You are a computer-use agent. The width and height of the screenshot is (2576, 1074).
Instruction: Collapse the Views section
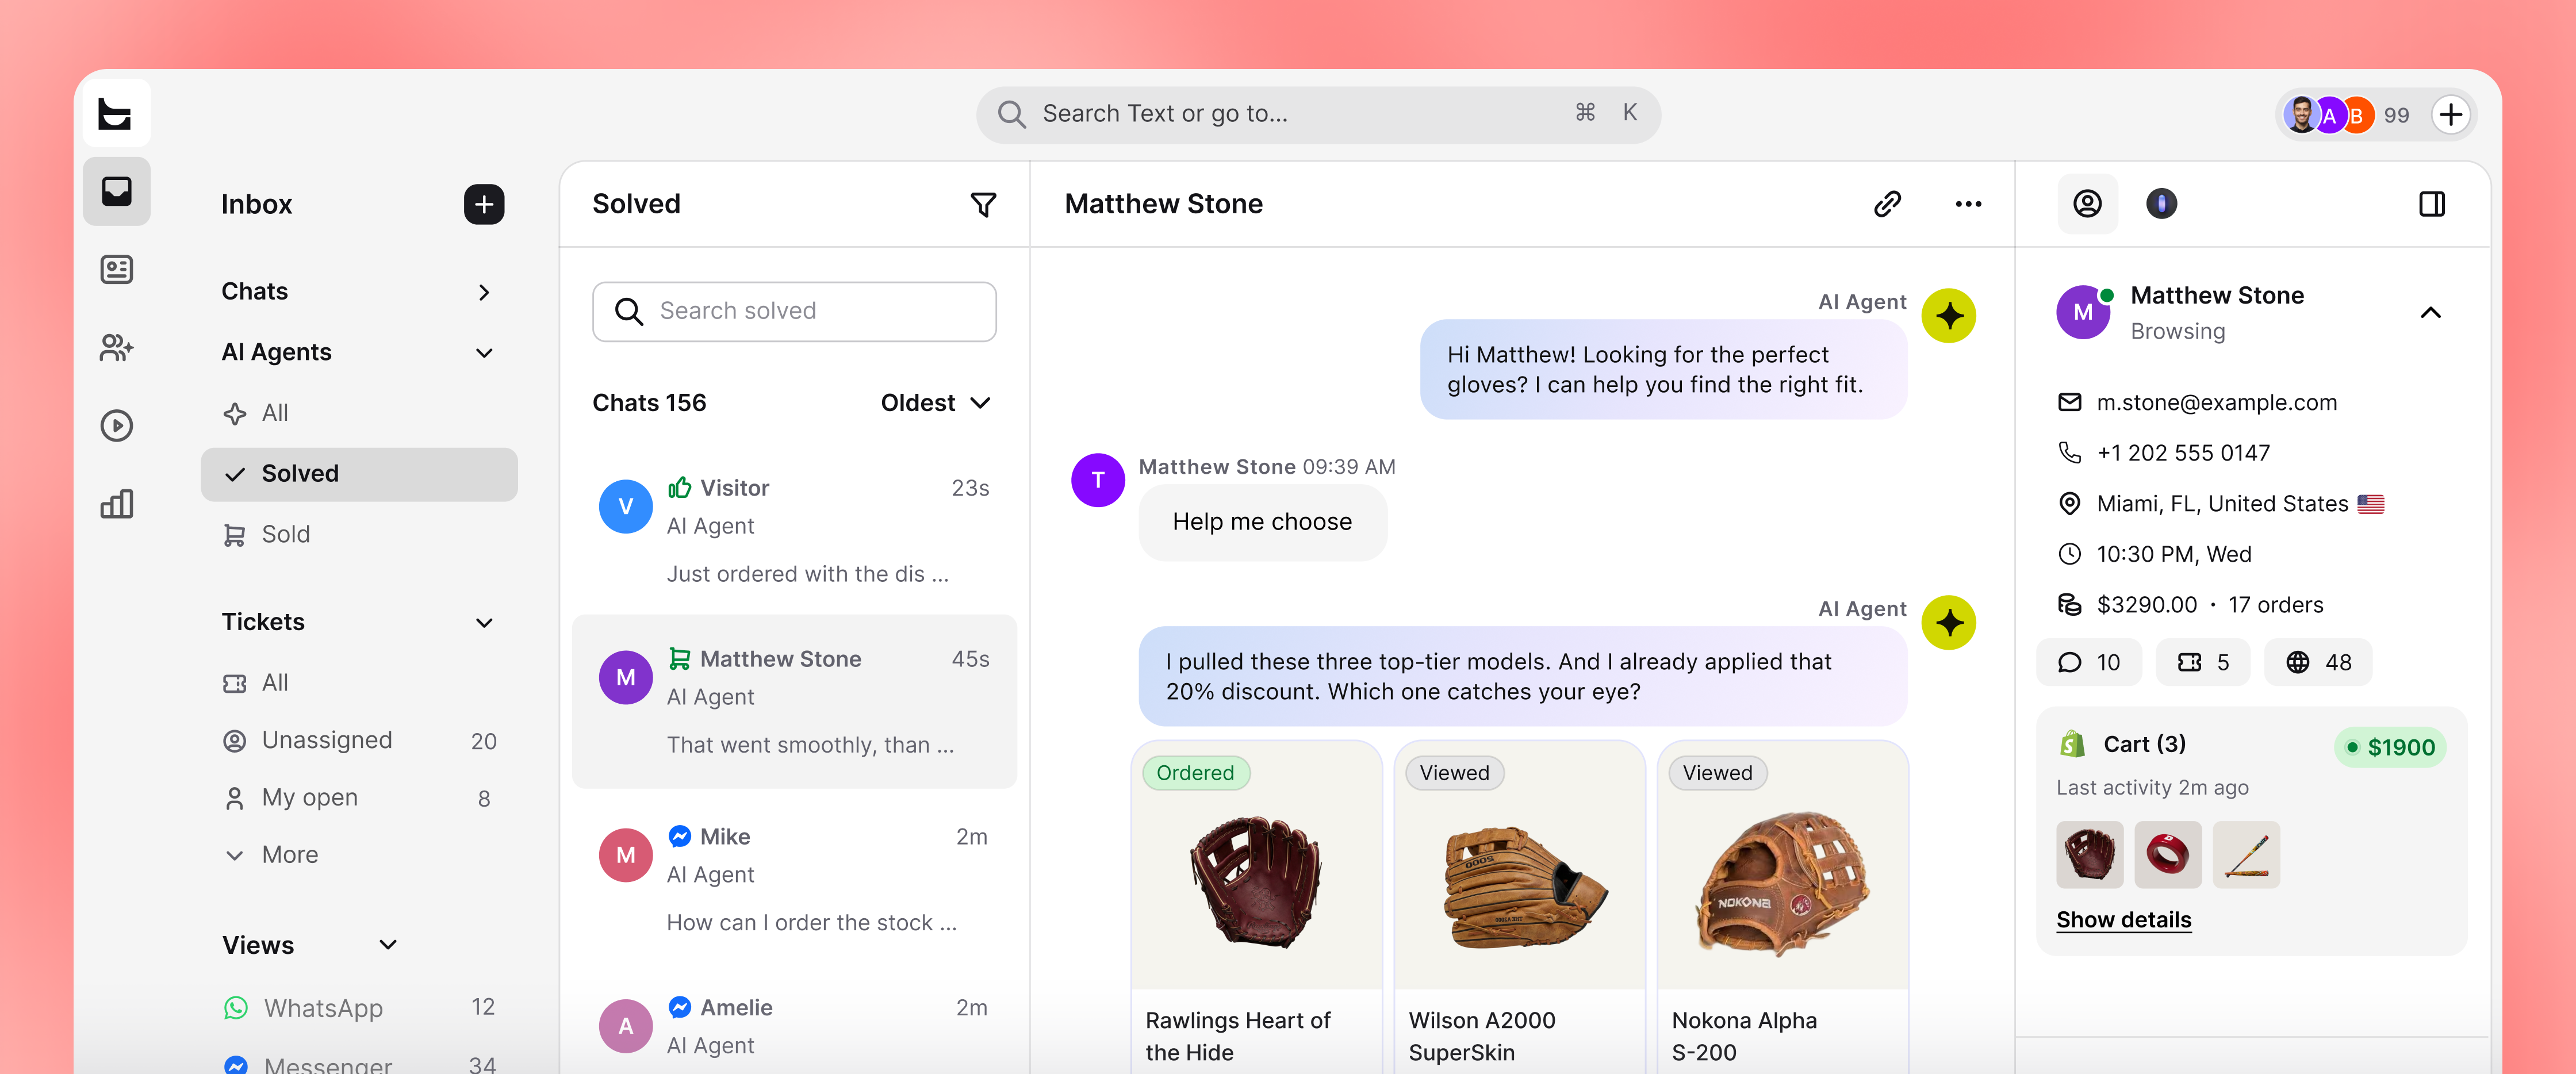click(x=388, y=945)
